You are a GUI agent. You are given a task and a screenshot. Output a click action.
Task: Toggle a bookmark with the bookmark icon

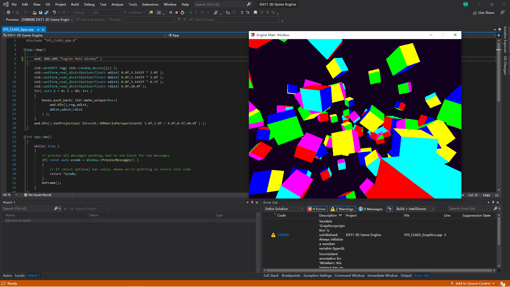256,12
